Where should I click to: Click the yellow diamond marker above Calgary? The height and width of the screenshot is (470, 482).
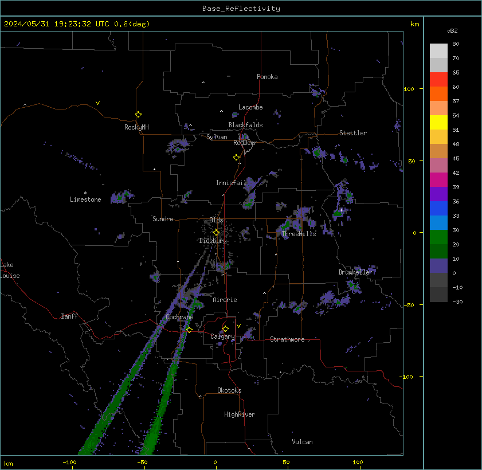225,329
